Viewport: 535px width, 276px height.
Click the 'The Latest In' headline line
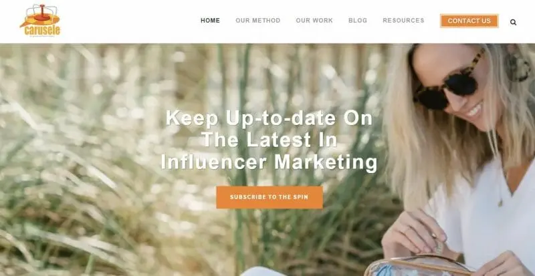click(269, 140)
